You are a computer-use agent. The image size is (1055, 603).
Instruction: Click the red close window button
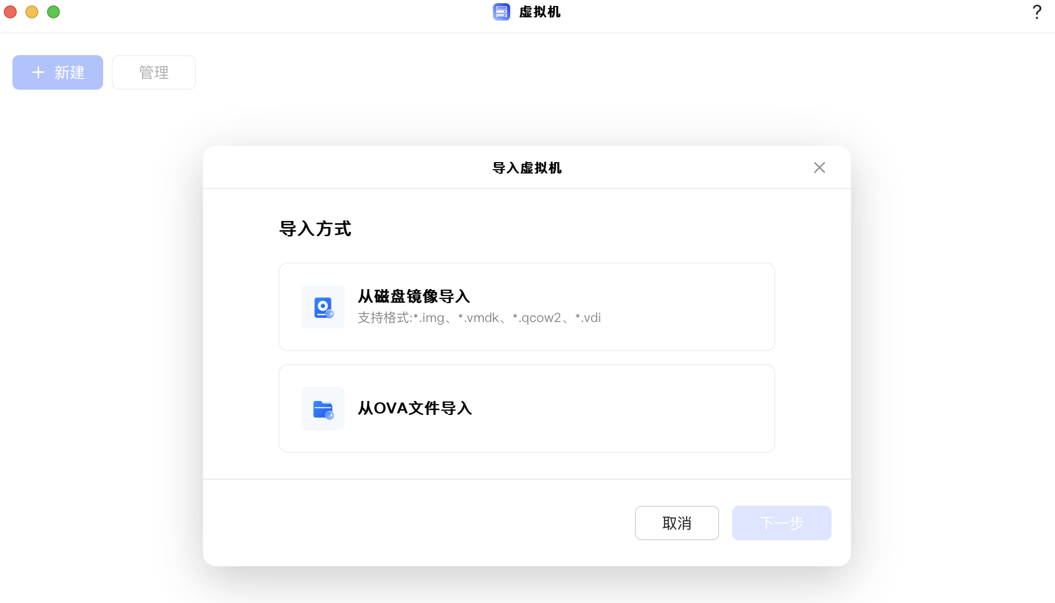pyautogui.click(x=10, y=12)
